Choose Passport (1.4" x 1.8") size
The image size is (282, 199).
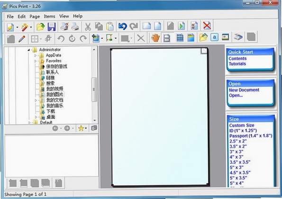tap(251, 136)
